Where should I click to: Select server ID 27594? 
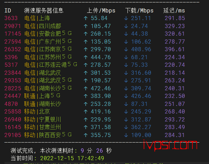click(x=13, y=42)
